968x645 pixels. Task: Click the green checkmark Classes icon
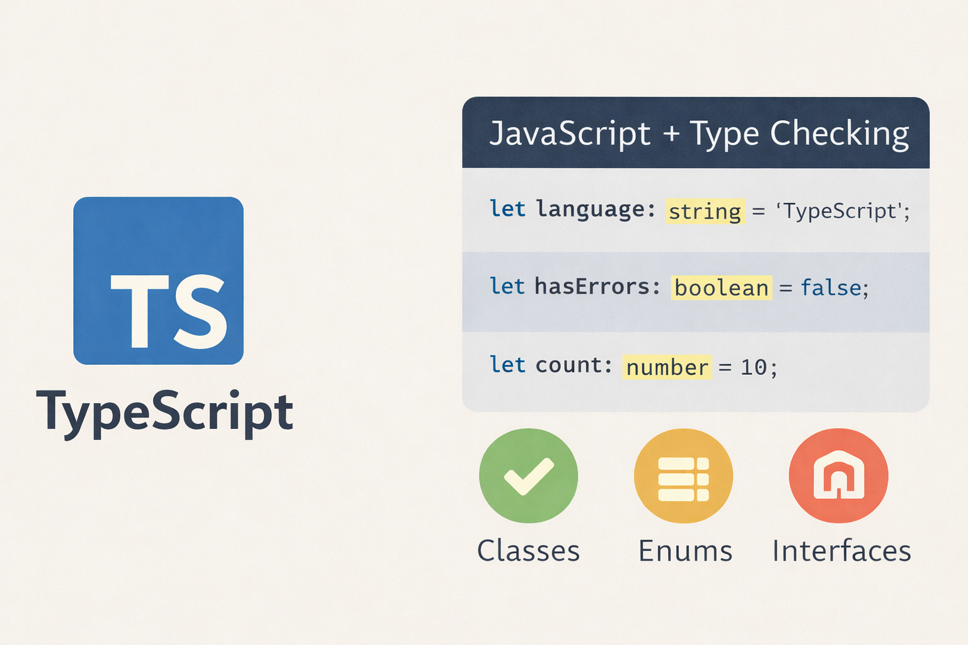[x=528, y=476]
